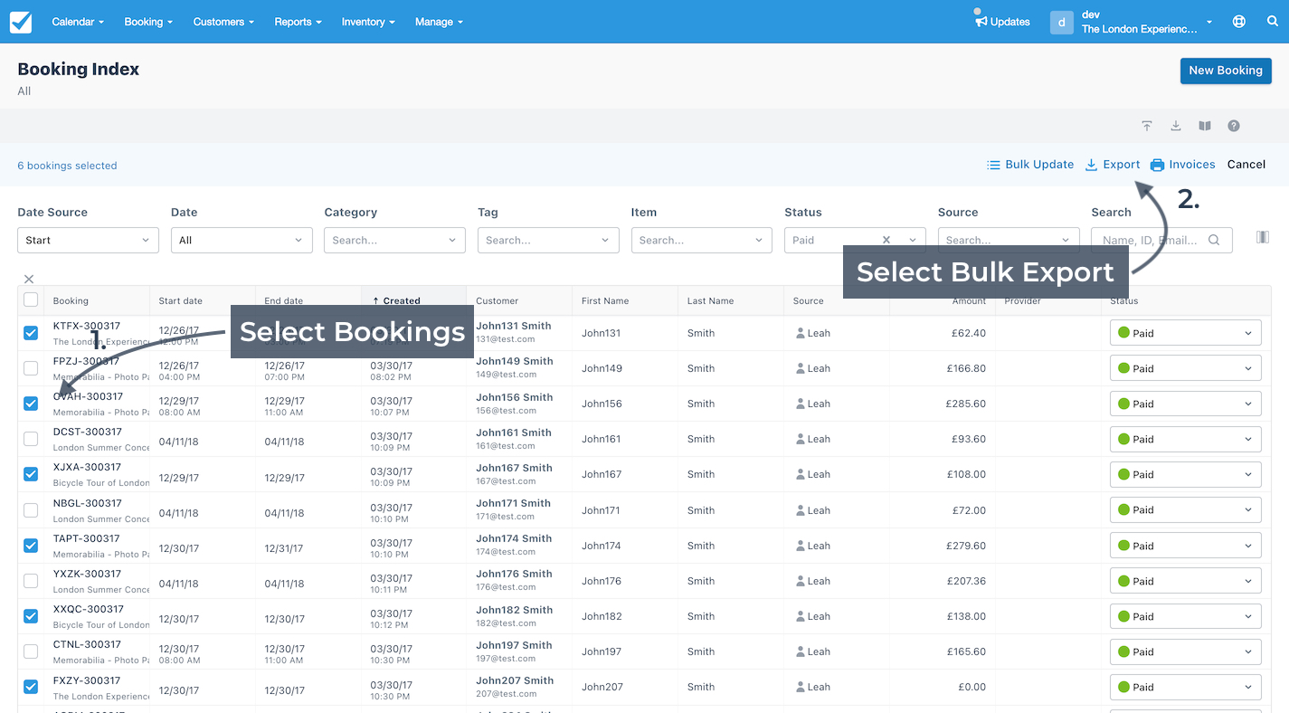Open booking DCST-300317
Screen dimensions: 1289x713
coord(88,432)
